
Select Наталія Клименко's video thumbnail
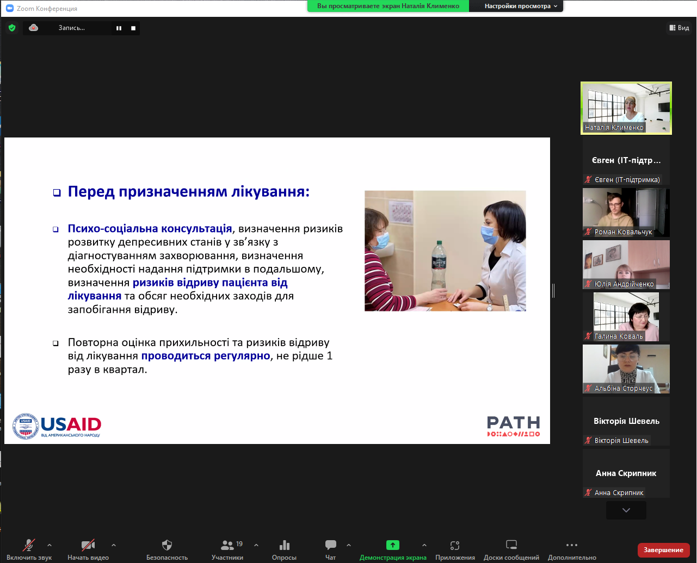626,108
